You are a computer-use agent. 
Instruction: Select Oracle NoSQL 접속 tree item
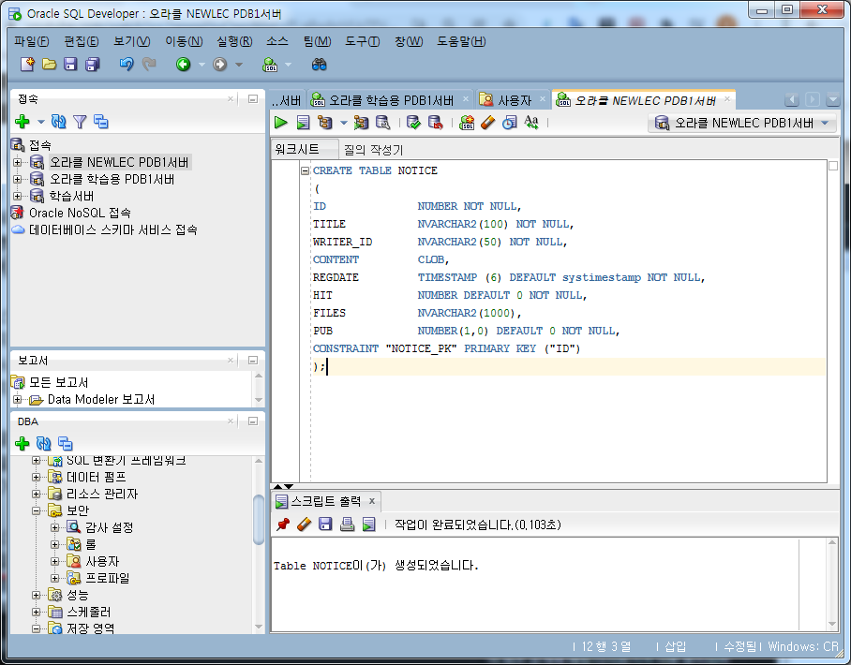click(80, 213)
